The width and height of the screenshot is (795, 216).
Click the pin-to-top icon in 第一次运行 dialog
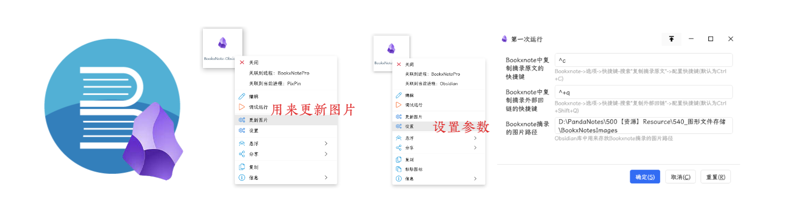tap(671, 39)
